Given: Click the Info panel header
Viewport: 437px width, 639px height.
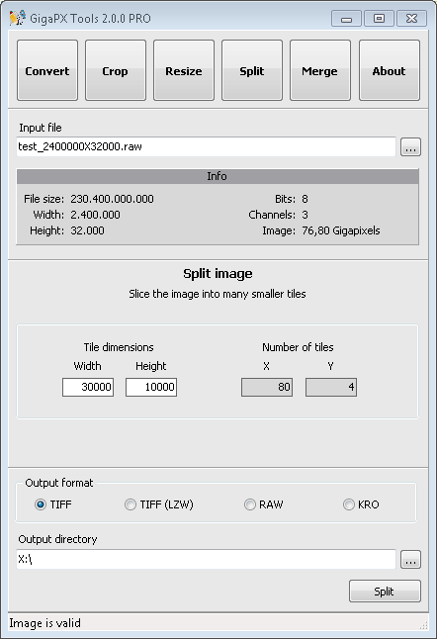Looking at the screenshot, I should click(x=218, y=176).
